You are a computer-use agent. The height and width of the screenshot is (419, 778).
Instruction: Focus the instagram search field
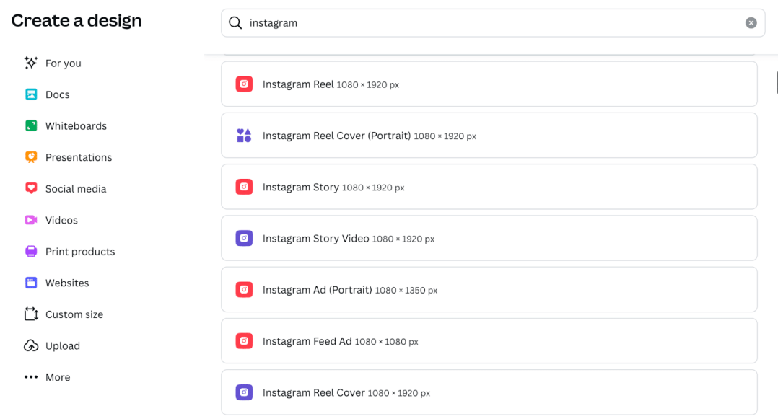click(493, 23)
